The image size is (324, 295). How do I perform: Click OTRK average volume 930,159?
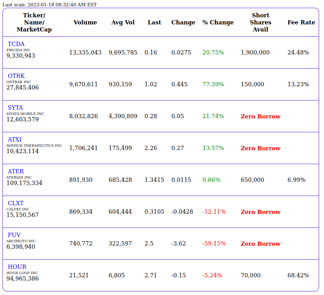coord(120,84)
